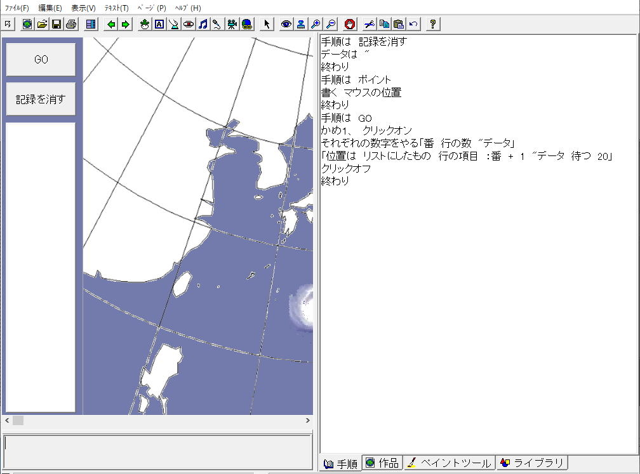Image resolution: width=640 pixels, height=474 pixels.
Task: Click the print icon in toolbar
Action: 71,24
